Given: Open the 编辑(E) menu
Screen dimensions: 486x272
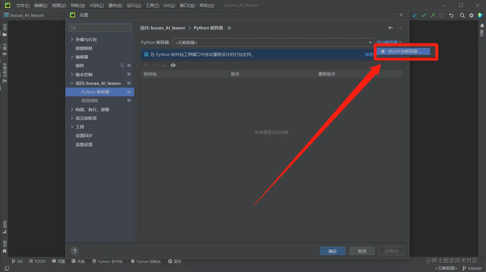Looking at the screenshot, I should [41, 5].
